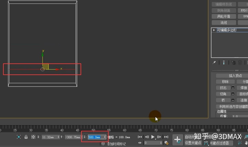
Task: Click the pin stack icon
Action: coord(214,63)
